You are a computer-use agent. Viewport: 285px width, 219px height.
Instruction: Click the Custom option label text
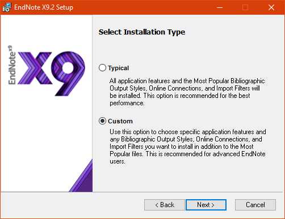[120, 121]
